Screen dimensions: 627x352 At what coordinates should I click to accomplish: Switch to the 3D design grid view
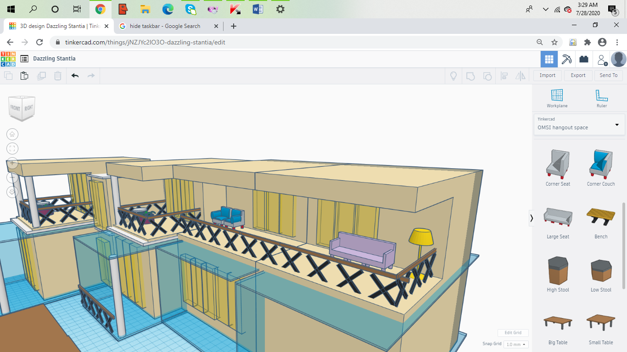(549, 59)
